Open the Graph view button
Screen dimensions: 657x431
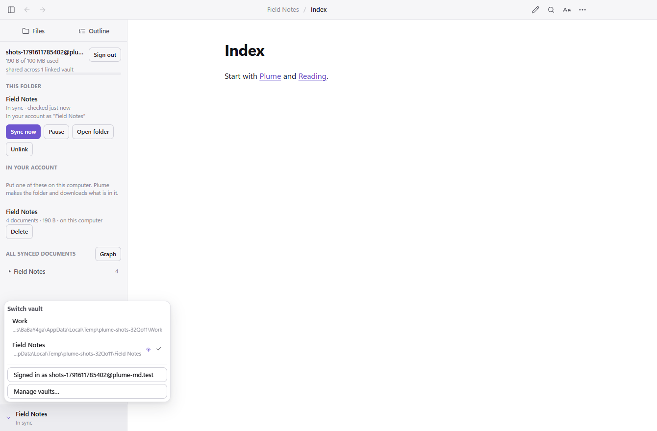coord(108,254)
